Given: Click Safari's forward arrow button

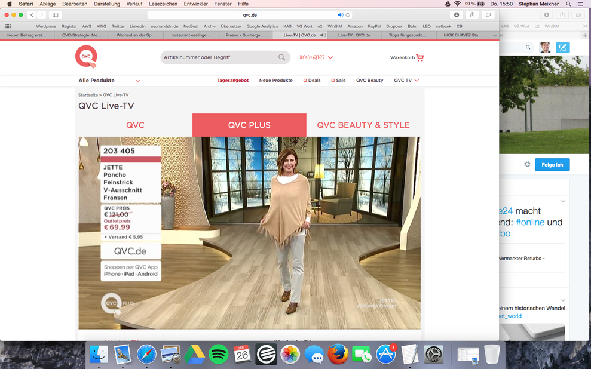Looking at the screenshot, I should pyautogui.click(x=41, y=15).
